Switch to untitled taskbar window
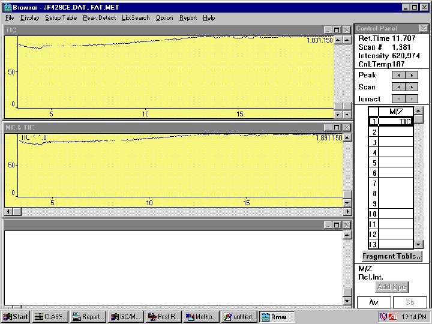Viewport: 432px width, 324px height. coord(239,317)
